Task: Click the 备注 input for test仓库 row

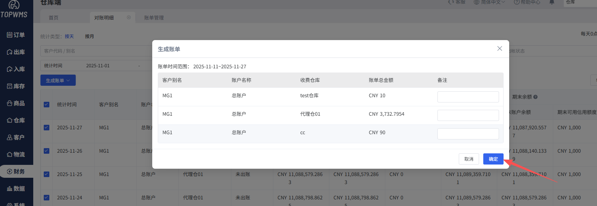Action: 468,97
